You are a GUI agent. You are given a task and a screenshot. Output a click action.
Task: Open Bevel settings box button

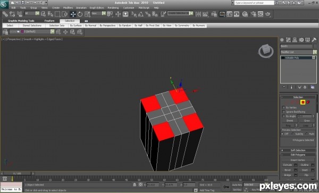point(296,170)
